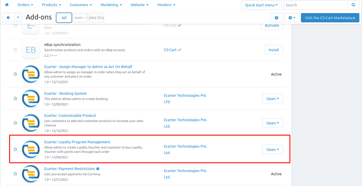This screenshot has width=362, height=186.
Task: Expand the Quick start menu dropdown
Action: pos(261,5)
